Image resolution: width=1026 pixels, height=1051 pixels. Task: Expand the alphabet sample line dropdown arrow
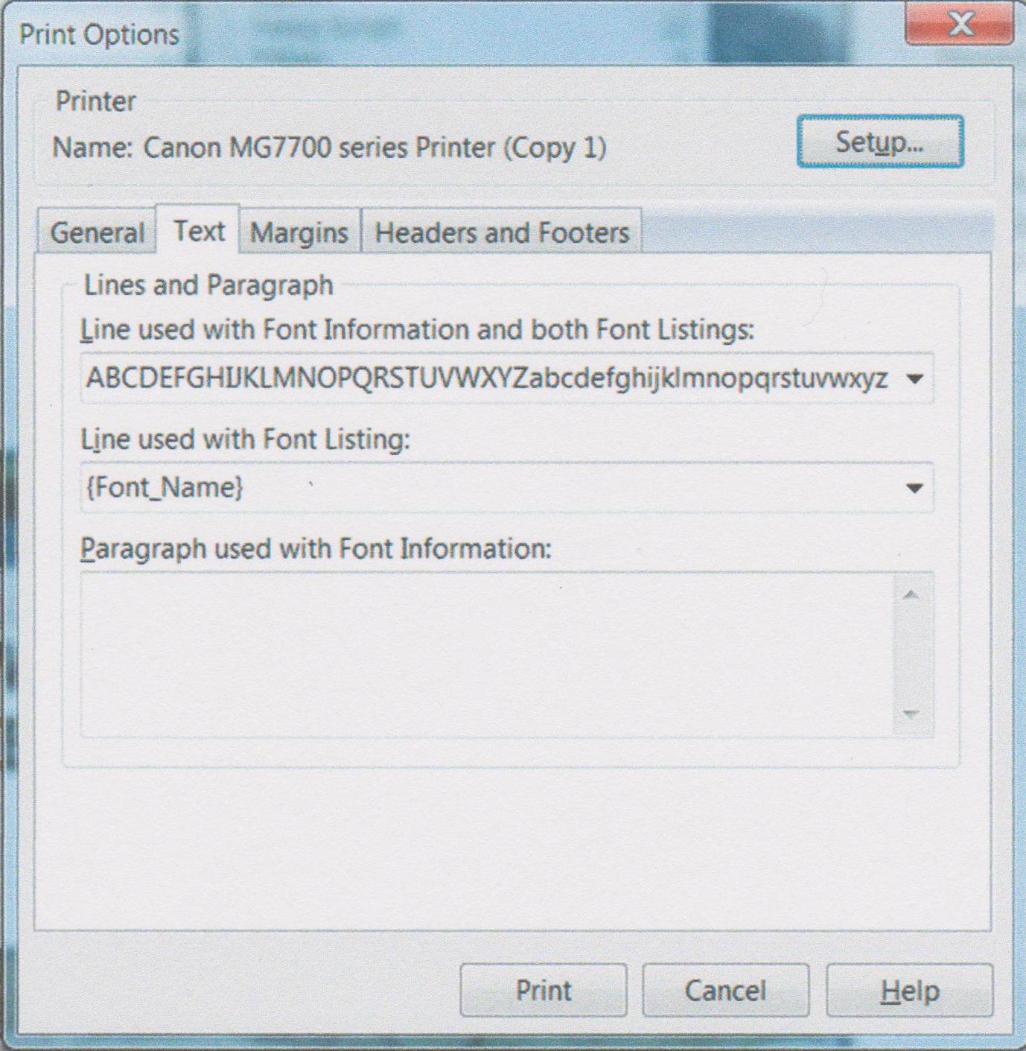[914, 378]
